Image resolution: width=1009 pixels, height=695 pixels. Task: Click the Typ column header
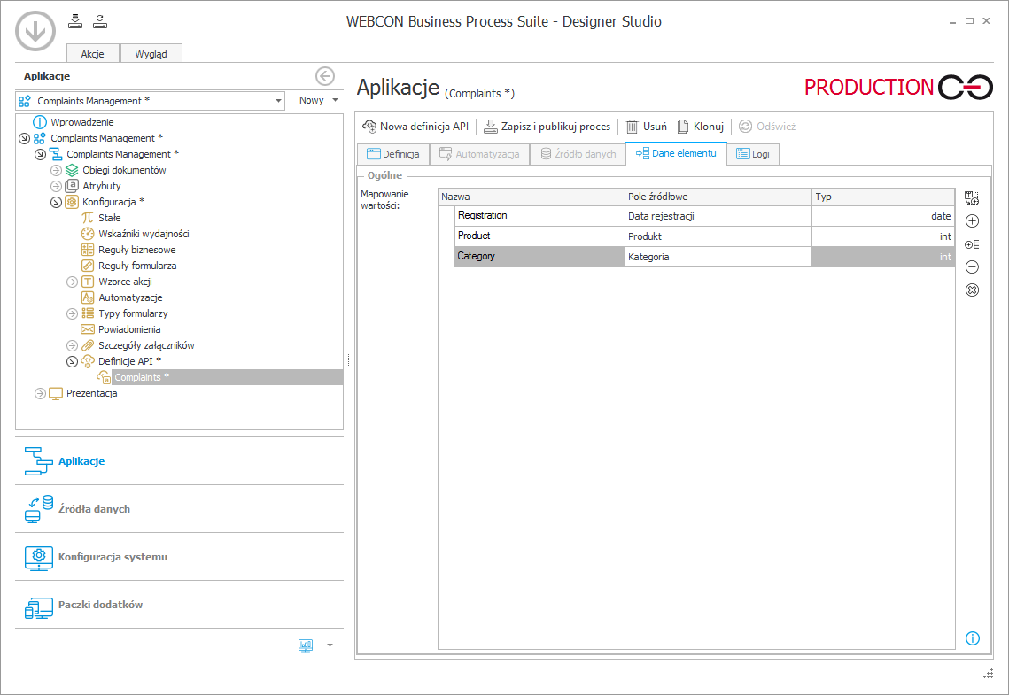(883, 197)
